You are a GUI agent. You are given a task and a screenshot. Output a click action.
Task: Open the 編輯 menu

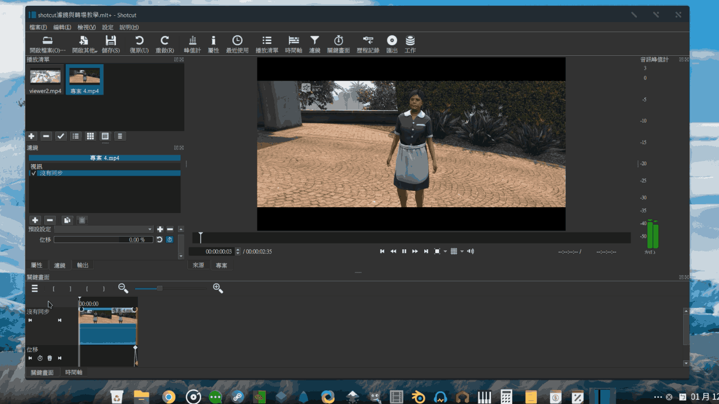pyautogui.click(x=62, y=27)
